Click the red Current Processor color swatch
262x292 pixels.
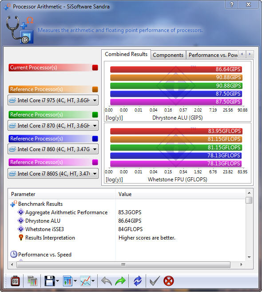coord(95,68)
